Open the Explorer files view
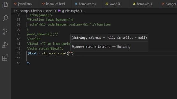The height and width of the screenshot is (99, 177). (5, 5)
